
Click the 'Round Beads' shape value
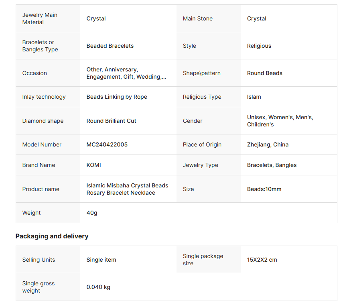[x=264, y=73]
